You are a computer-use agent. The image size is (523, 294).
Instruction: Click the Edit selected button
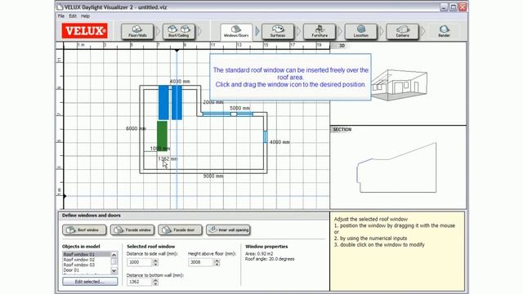click(90, 282)
